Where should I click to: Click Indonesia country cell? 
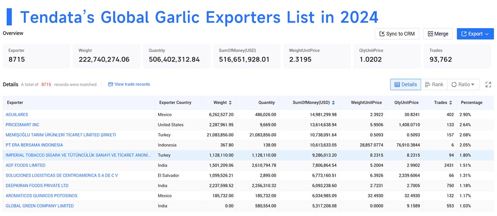[x=167, y=145]
